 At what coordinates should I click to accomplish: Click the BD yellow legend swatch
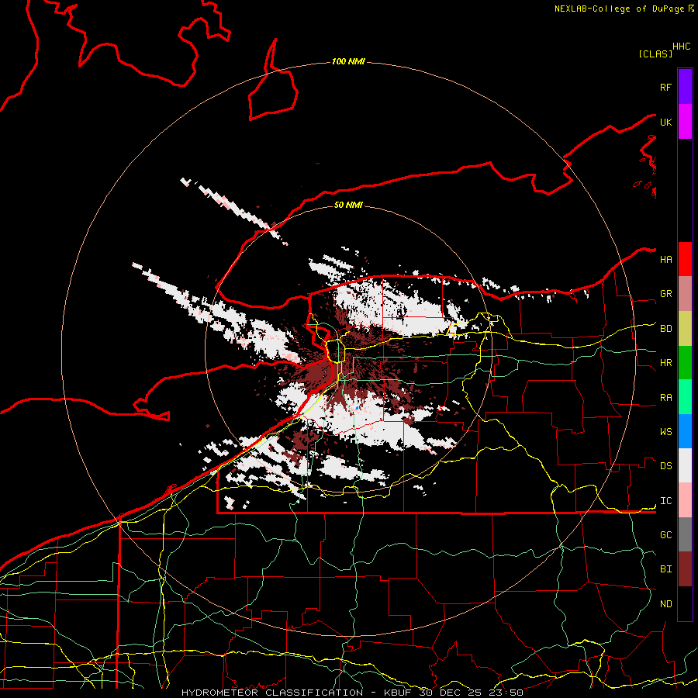[x=685, y=328]
